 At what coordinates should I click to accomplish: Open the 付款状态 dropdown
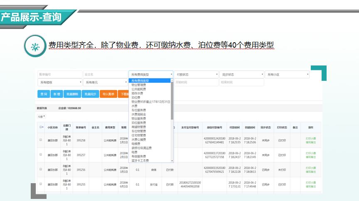point(196,75)
